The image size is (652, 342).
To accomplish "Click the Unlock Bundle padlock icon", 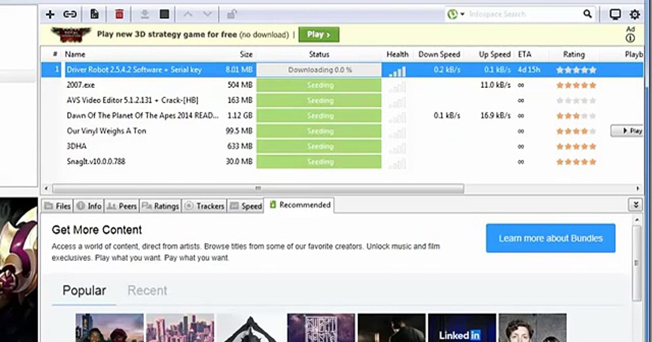I will 232,14.
